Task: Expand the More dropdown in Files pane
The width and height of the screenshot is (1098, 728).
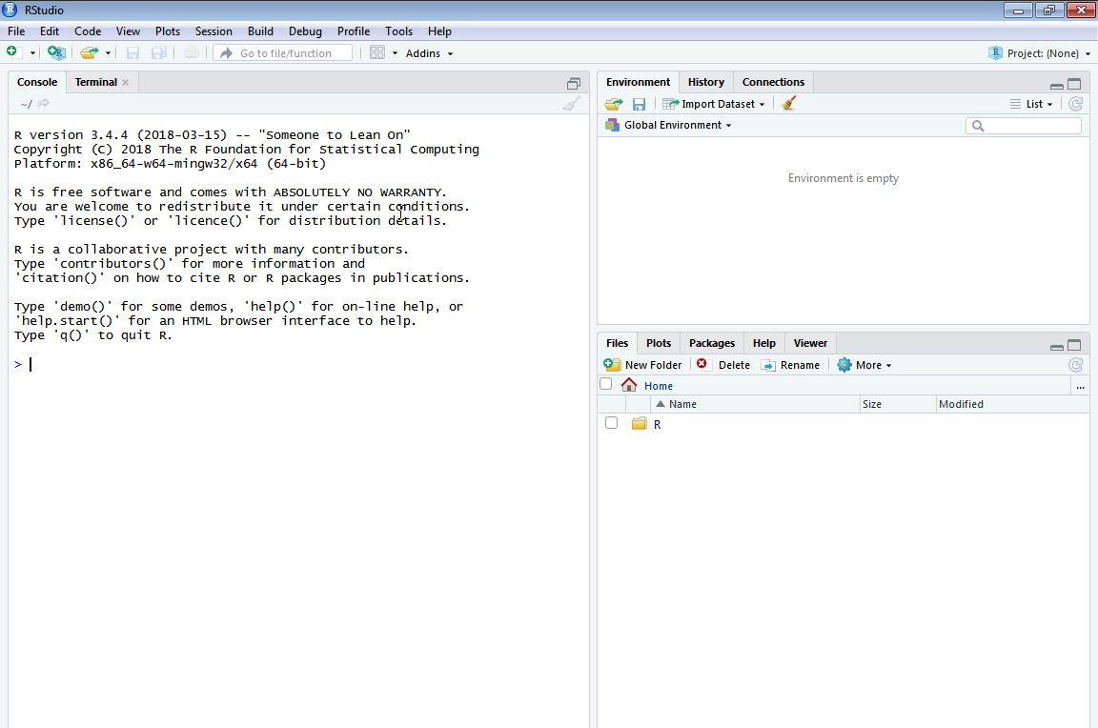Action: [864, 364]
